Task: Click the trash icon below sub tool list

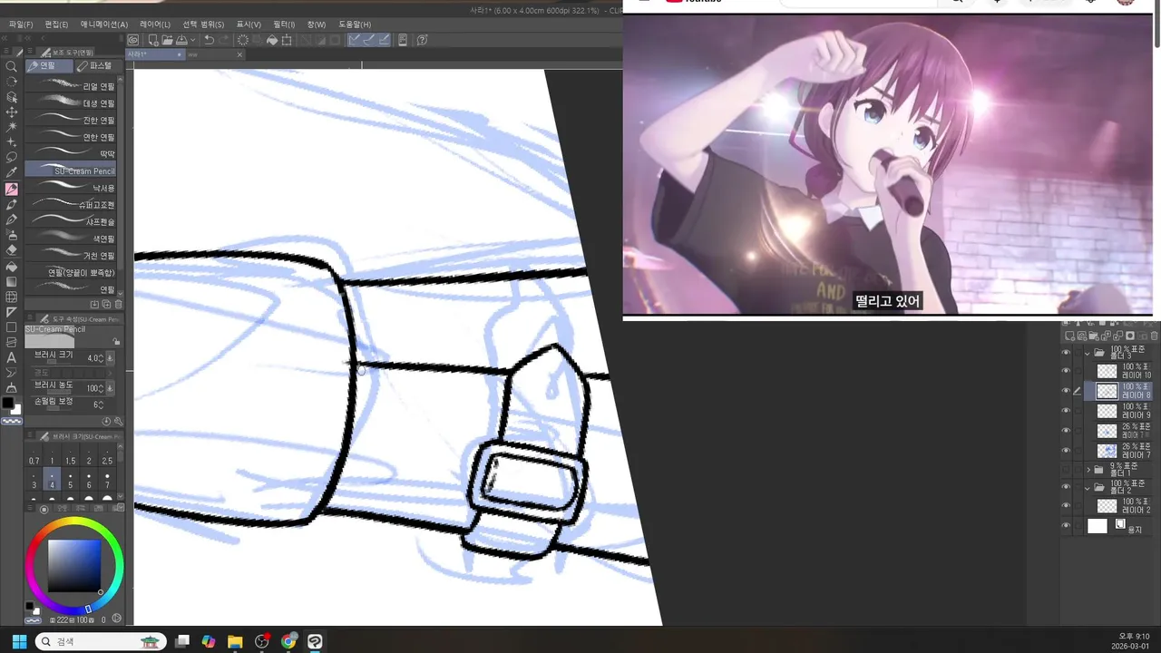Action: pos(118,304)
